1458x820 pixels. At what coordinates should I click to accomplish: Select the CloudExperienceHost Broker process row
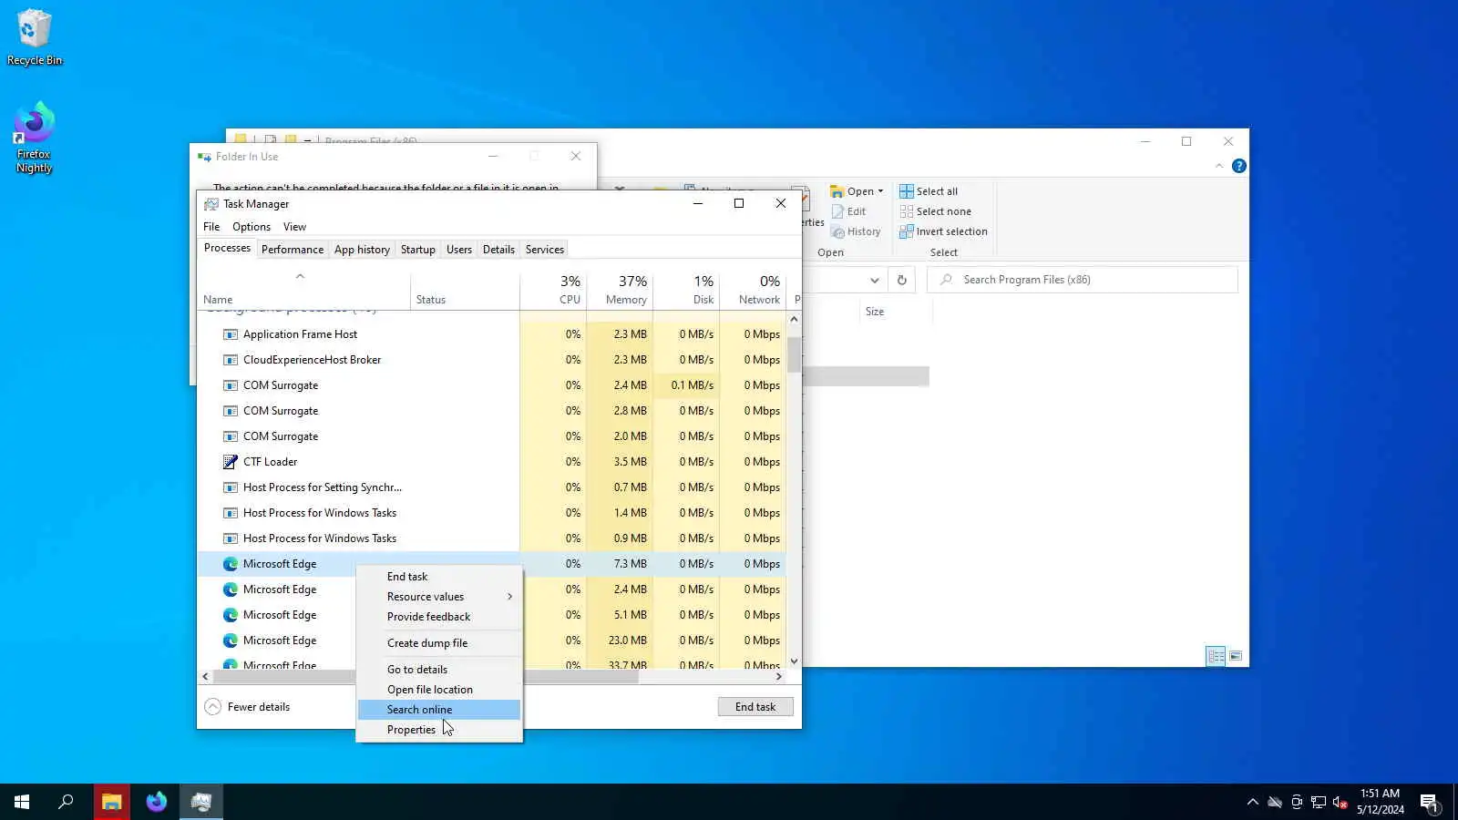pos(492,360)
